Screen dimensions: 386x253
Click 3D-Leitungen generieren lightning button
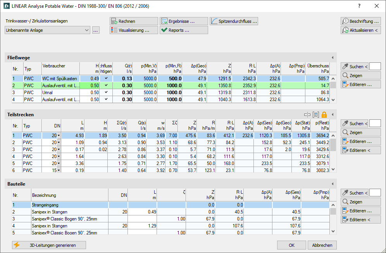[49, 245]
